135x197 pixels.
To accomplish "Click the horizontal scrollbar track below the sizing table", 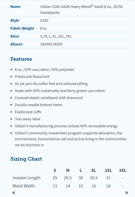I will point(70,193).
